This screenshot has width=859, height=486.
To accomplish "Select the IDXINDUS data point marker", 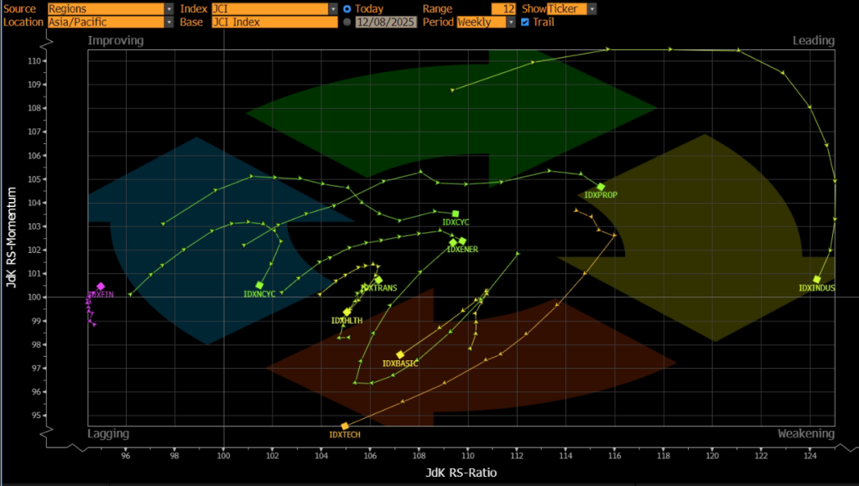I will [817, 279].
